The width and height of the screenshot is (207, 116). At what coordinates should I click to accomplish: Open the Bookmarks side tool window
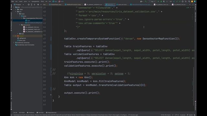pos(11,106)
